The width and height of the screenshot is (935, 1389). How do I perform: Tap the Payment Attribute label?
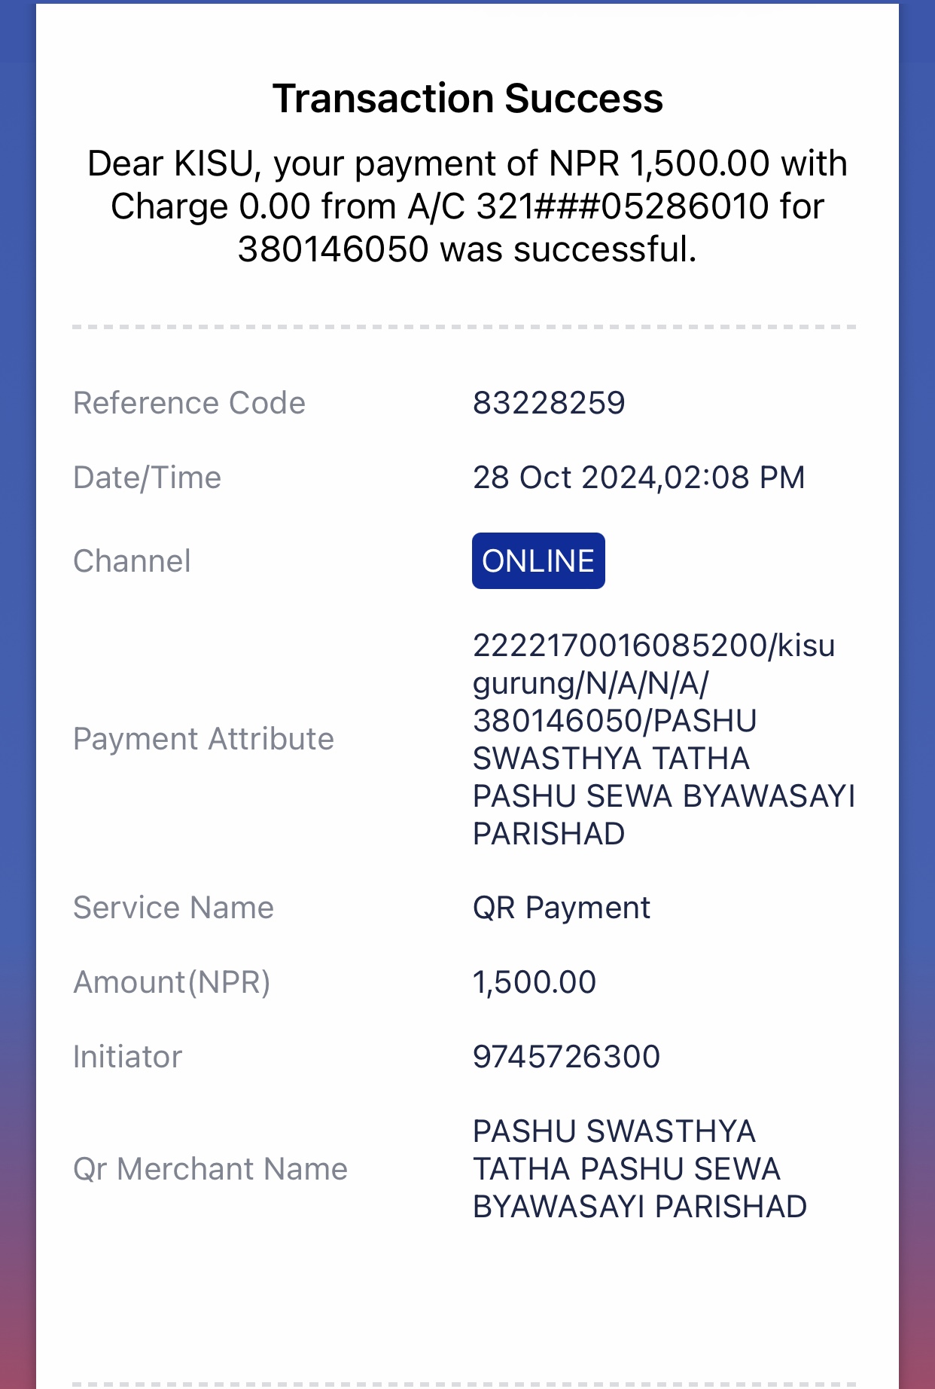click(203, 739)
